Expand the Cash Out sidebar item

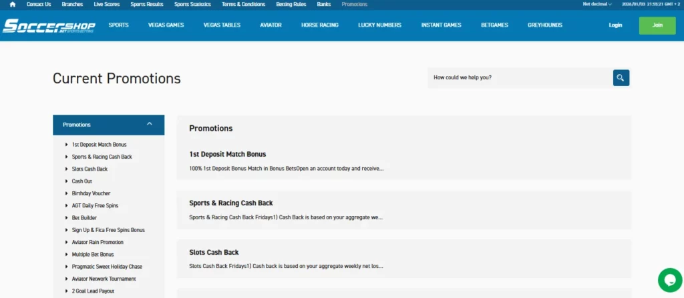[81, 181]
